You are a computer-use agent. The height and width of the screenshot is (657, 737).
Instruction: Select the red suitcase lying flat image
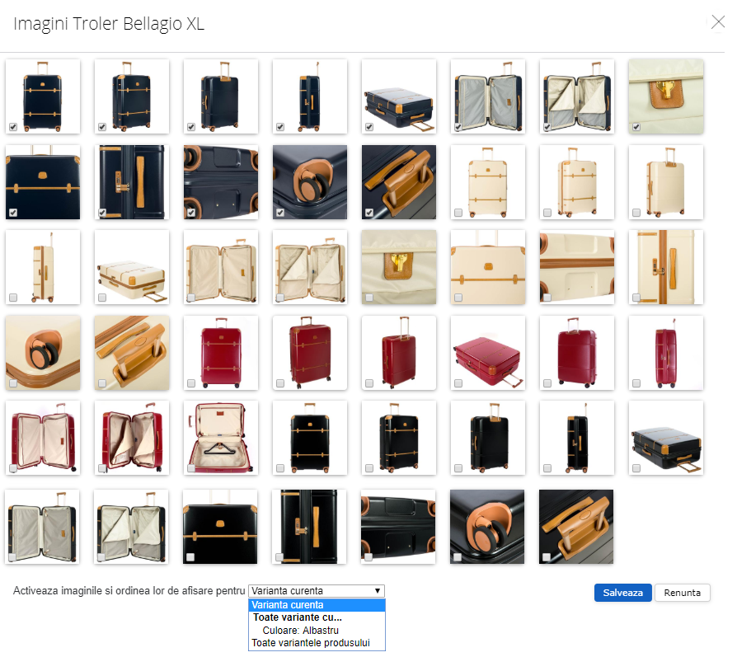coord(488,353)
